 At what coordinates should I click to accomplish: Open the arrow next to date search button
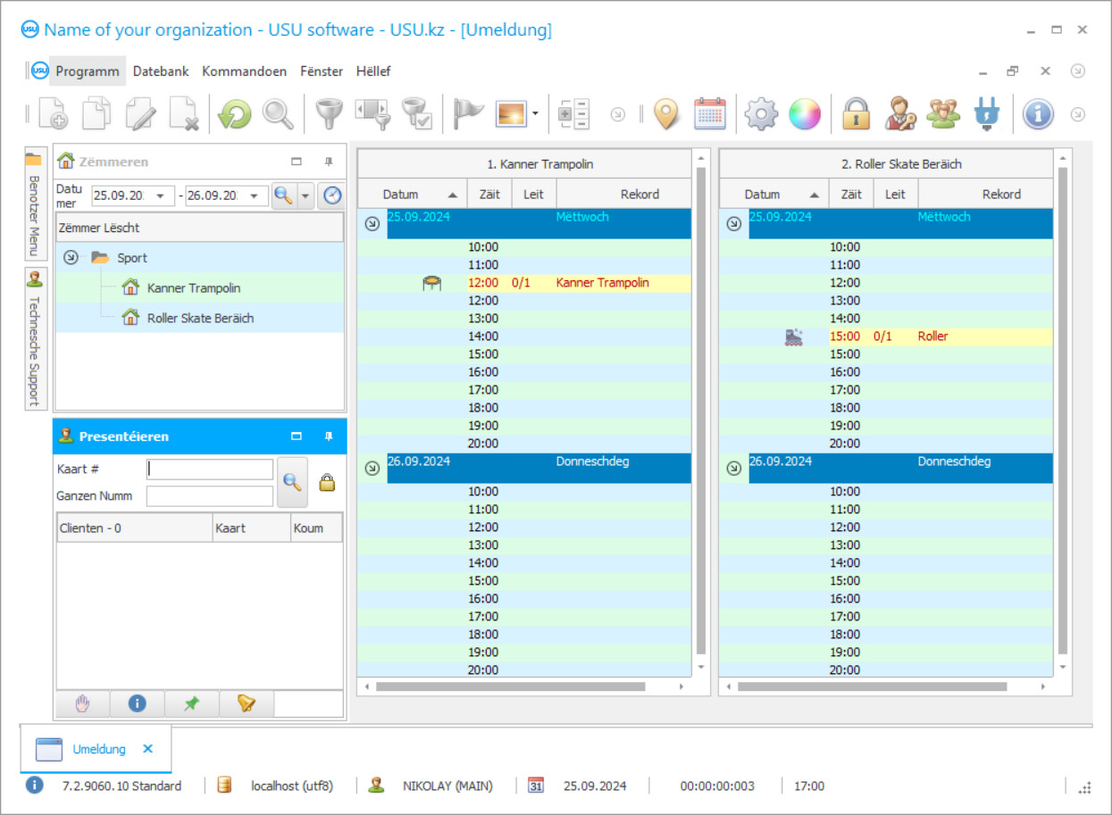click(x=305, y=195)
